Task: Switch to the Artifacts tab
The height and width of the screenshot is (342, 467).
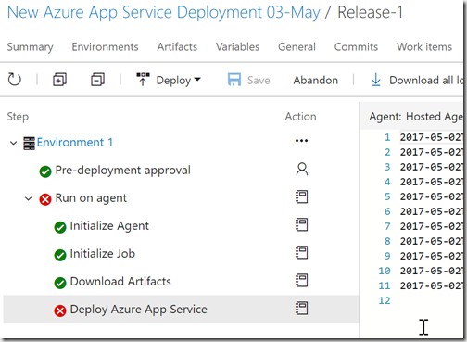Action: pos(177,47)
